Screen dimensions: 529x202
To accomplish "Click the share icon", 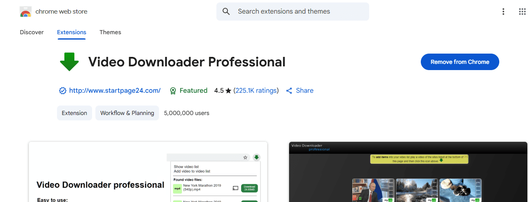I will click(x=289, y=91).
